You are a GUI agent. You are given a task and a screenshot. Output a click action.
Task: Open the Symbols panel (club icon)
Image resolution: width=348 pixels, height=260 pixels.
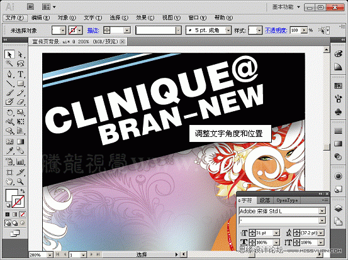(x=338, y=112)
